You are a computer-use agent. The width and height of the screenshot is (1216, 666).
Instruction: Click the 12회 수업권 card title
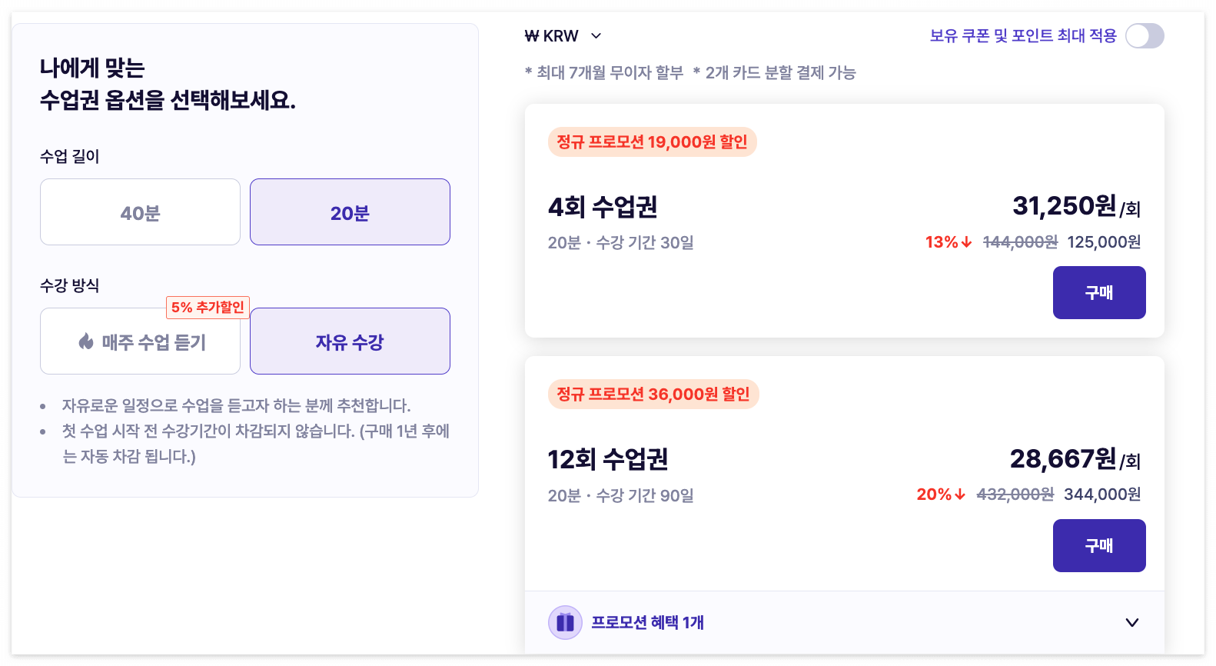[607, 459]
